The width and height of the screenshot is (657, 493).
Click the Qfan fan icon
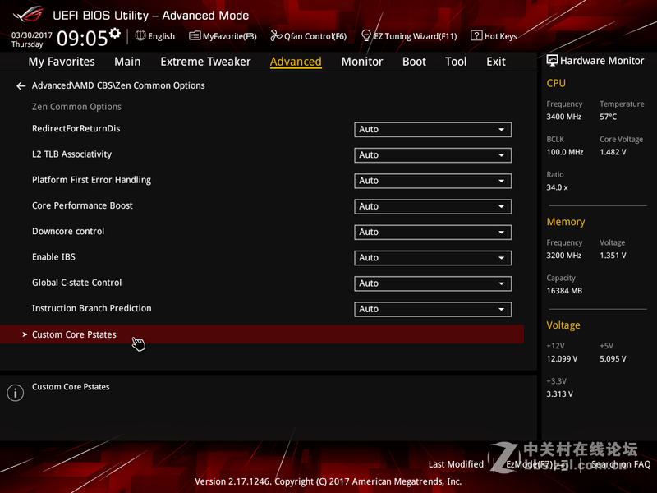pos(276,35)
